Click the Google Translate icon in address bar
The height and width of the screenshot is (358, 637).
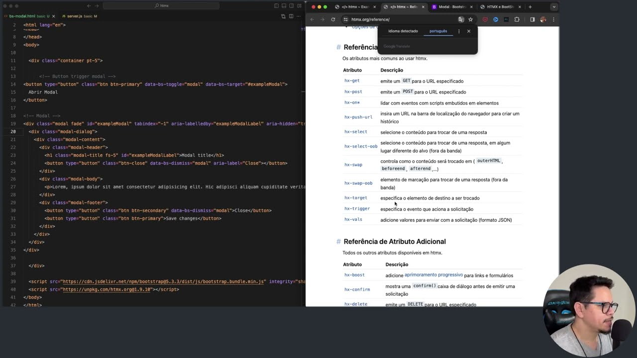[x=461, y=19]
